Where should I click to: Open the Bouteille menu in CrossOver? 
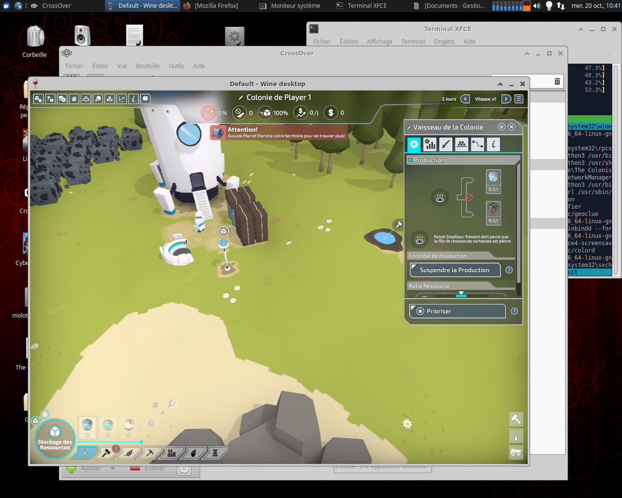148,66
